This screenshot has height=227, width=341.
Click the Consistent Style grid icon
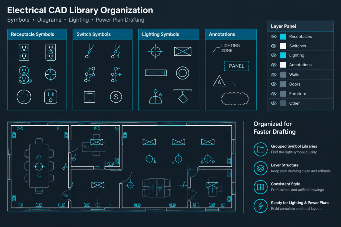[x=260, y=187]
